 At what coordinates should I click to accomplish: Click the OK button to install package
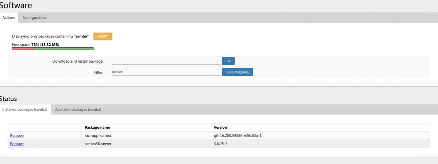(x=228, y=61)
